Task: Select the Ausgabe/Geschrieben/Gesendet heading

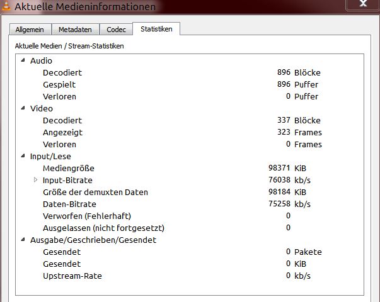Action: pos(93,240)
